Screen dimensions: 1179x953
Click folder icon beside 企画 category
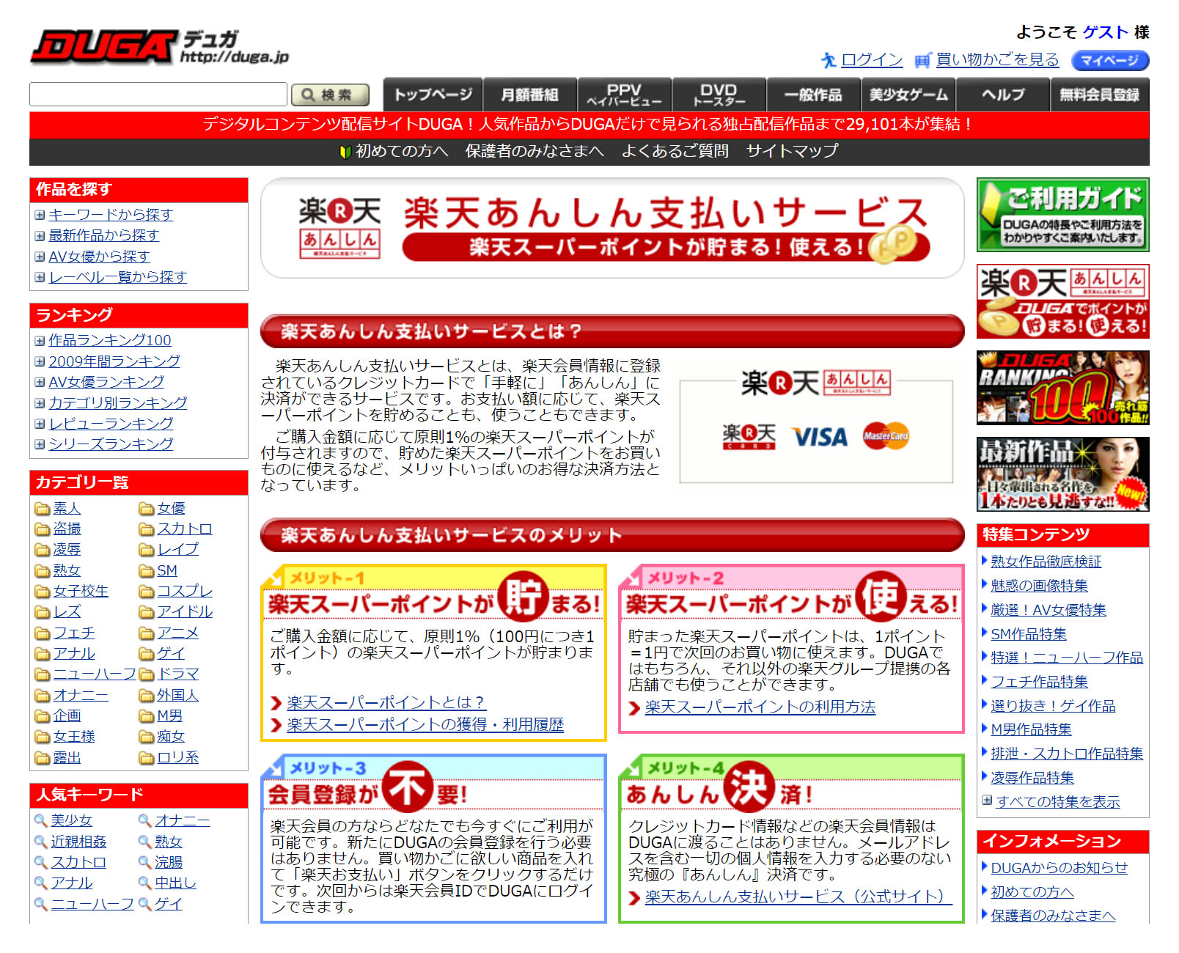click(42, 716)
